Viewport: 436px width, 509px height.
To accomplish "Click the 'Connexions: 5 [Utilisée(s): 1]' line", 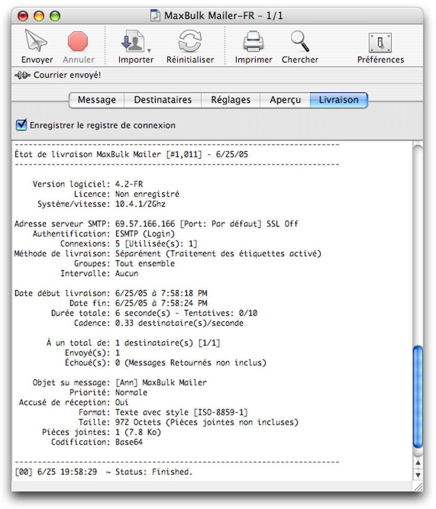I will (x=129, y=244).
